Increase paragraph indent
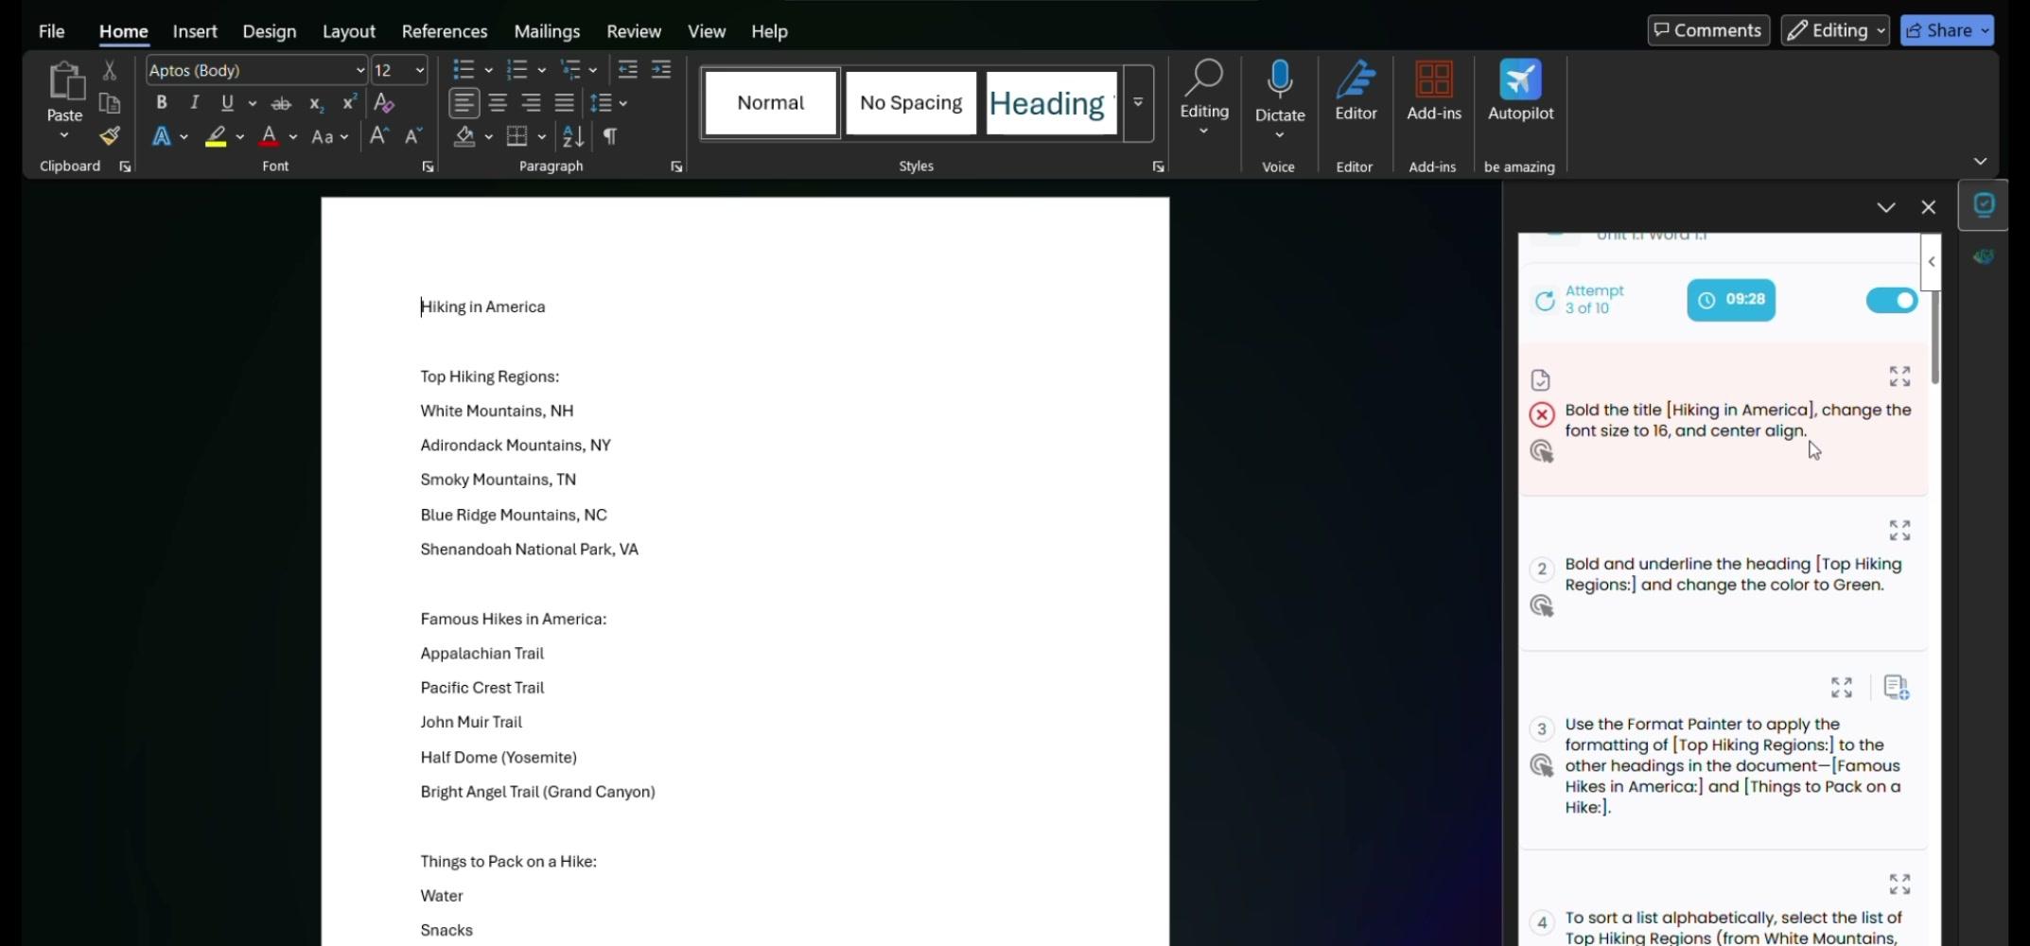 tap(661, 69)
